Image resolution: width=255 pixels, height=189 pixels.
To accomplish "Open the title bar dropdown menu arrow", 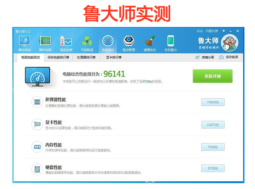I will (x=224, y=31).
